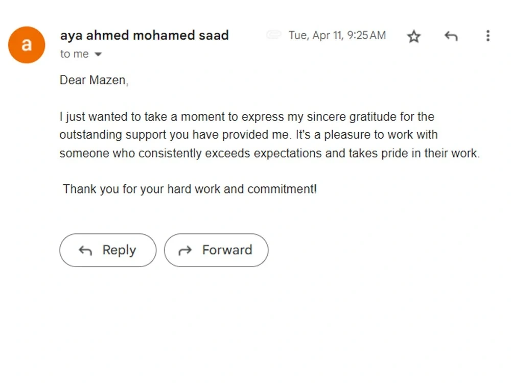The height and width of the screenshot is (383, 511).
Task: Click the reply arrow icon beside the star
Action: pos(451,36)
